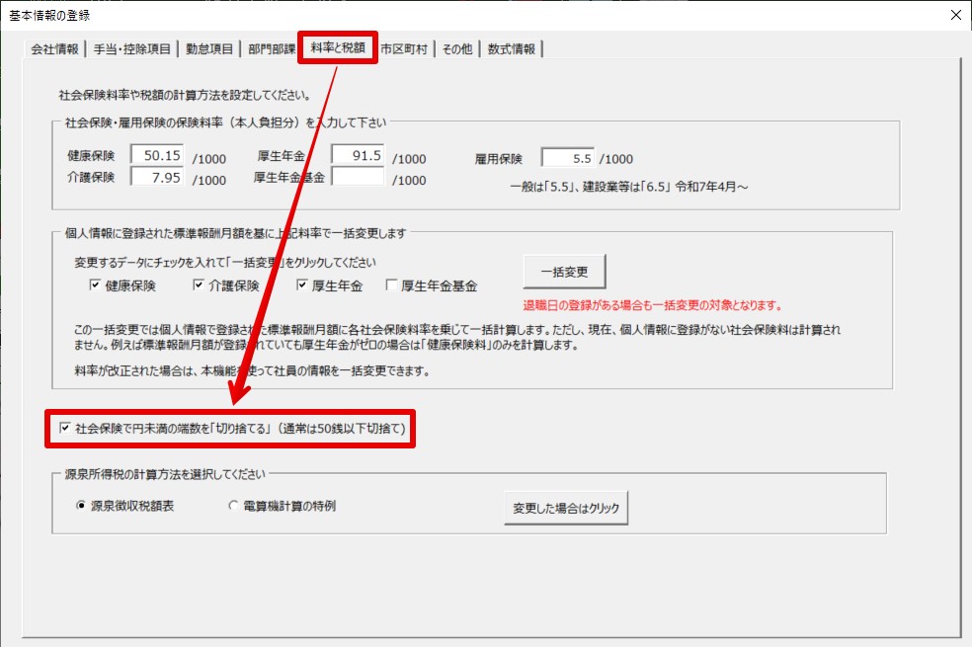Click the 料率と税額 tab
Image resolution: width=972 pixels, height=647 pixels.
click(x=337, y=47)
